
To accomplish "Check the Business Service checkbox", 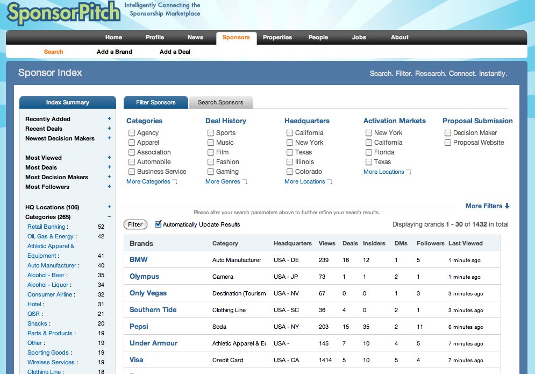I will tap(132, 172).
